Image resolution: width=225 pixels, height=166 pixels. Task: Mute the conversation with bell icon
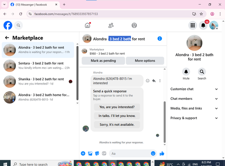coord(186,72)
